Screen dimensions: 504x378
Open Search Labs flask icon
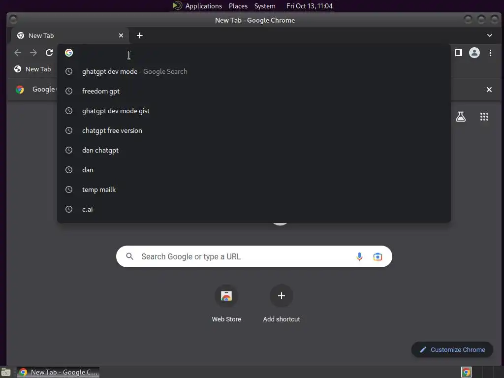coord(461,117)
